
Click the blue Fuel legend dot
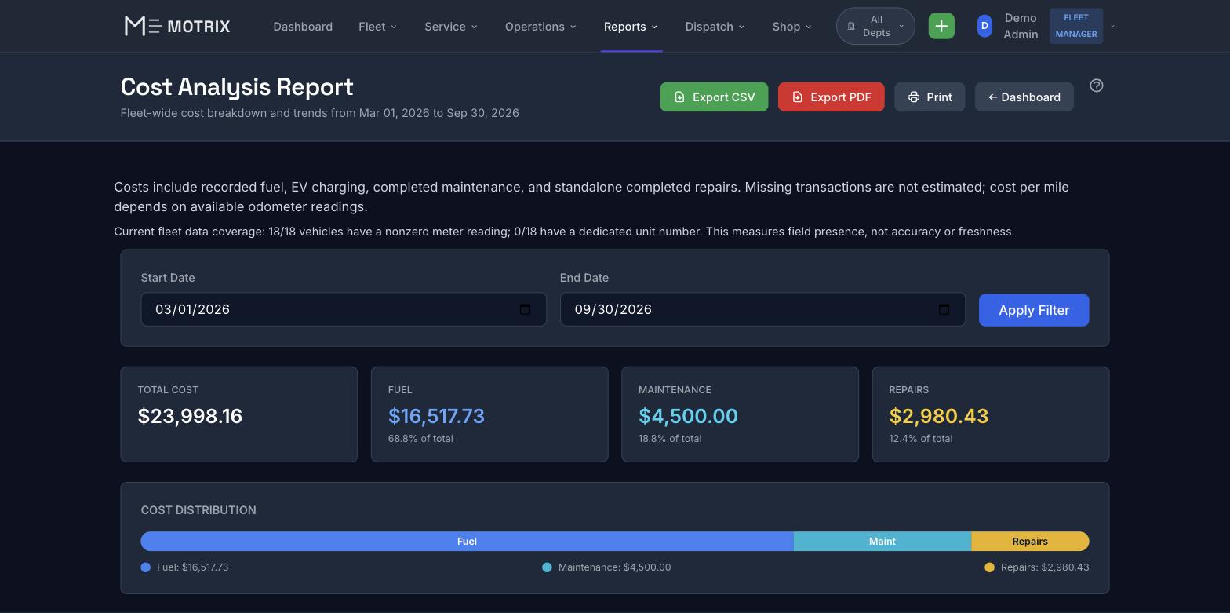[x=145, y=567]
